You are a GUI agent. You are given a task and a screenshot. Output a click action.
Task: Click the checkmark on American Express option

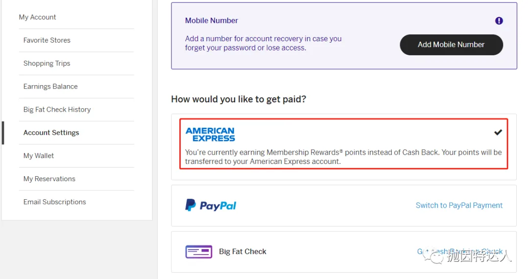tap(498, 133)
